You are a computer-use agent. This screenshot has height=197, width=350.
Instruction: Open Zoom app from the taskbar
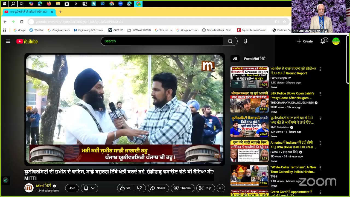121,4
